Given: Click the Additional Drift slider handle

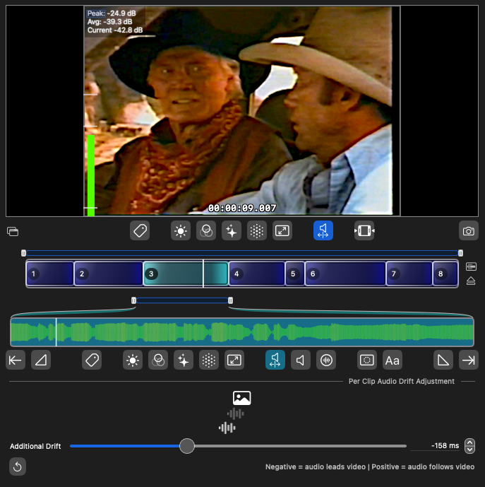Looking at the screenshot, I should 187,446.
